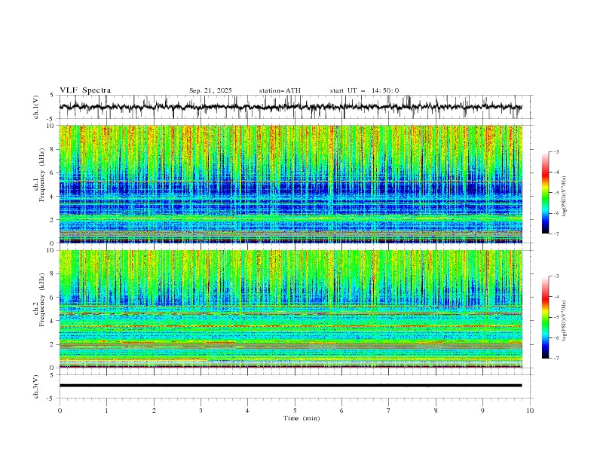Click the ch.2 spectrogram color bar
Viewport: 597px width, 461px height.
(x=545, y=317)
